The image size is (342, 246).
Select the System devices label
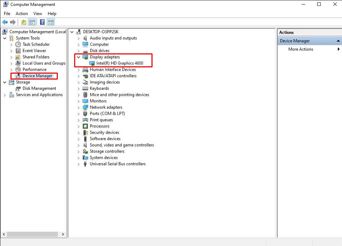[x=103, y=158]
